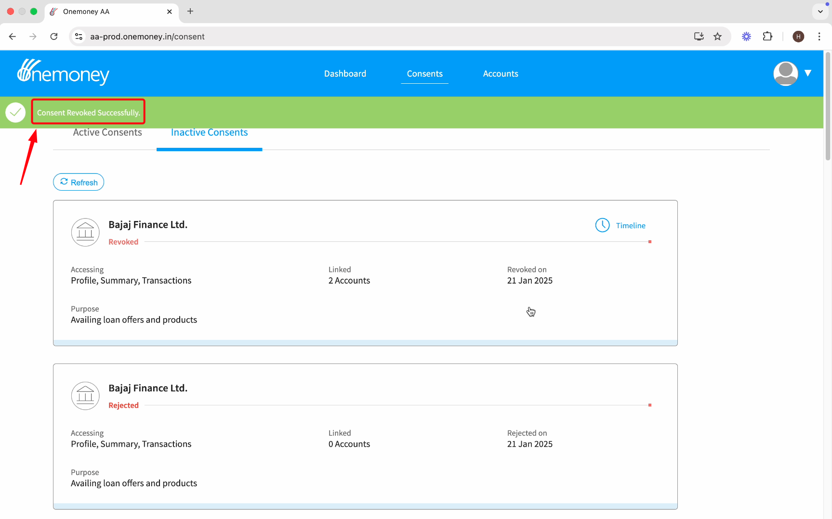Click the Revoked card purpose text
The width and height of the screenshot is (832, 519).
134,320
